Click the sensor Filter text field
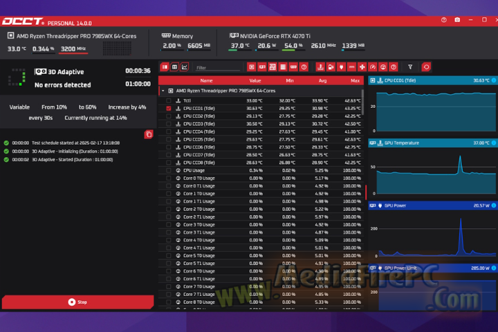 [218, 68]
